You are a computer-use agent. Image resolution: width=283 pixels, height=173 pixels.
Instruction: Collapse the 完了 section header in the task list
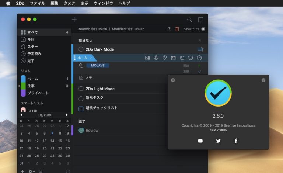click(x=82, y=121)
